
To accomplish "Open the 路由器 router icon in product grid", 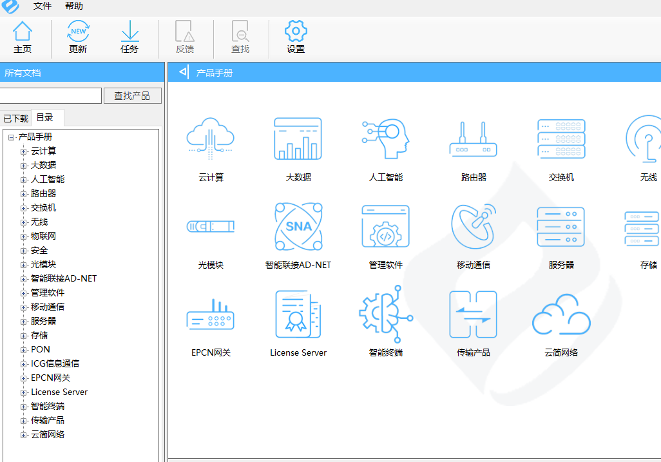I will 474,140.
